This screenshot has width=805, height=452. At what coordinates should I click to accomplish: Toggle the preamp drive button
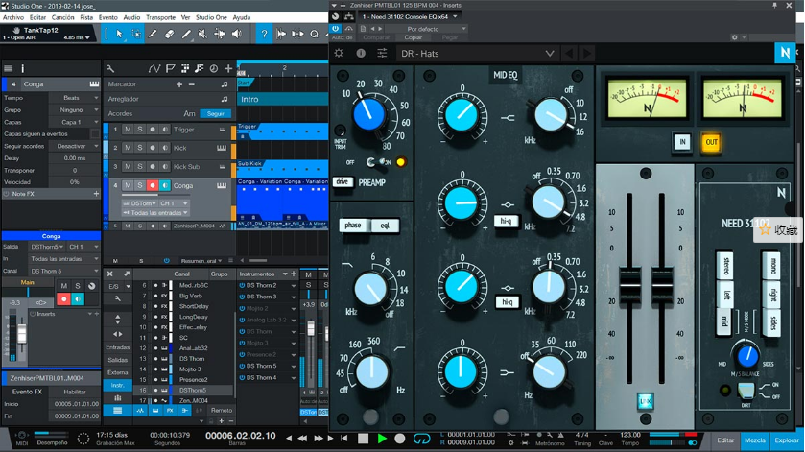(x=343, y=181)
